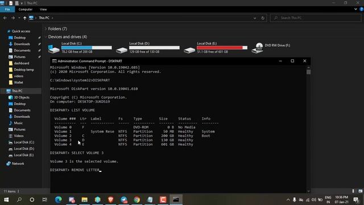Open Local Disk (C:) in navigation pane
This screenshot has width=364, height=205.
point(24,142)
